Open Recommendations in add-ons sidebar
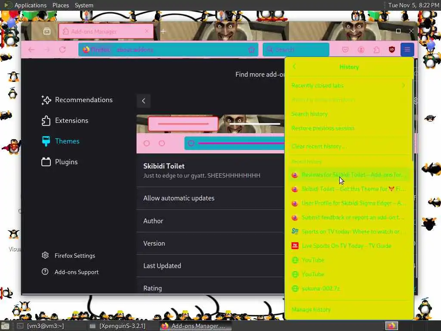Viewport: 441px width, 331px height. 77,100
